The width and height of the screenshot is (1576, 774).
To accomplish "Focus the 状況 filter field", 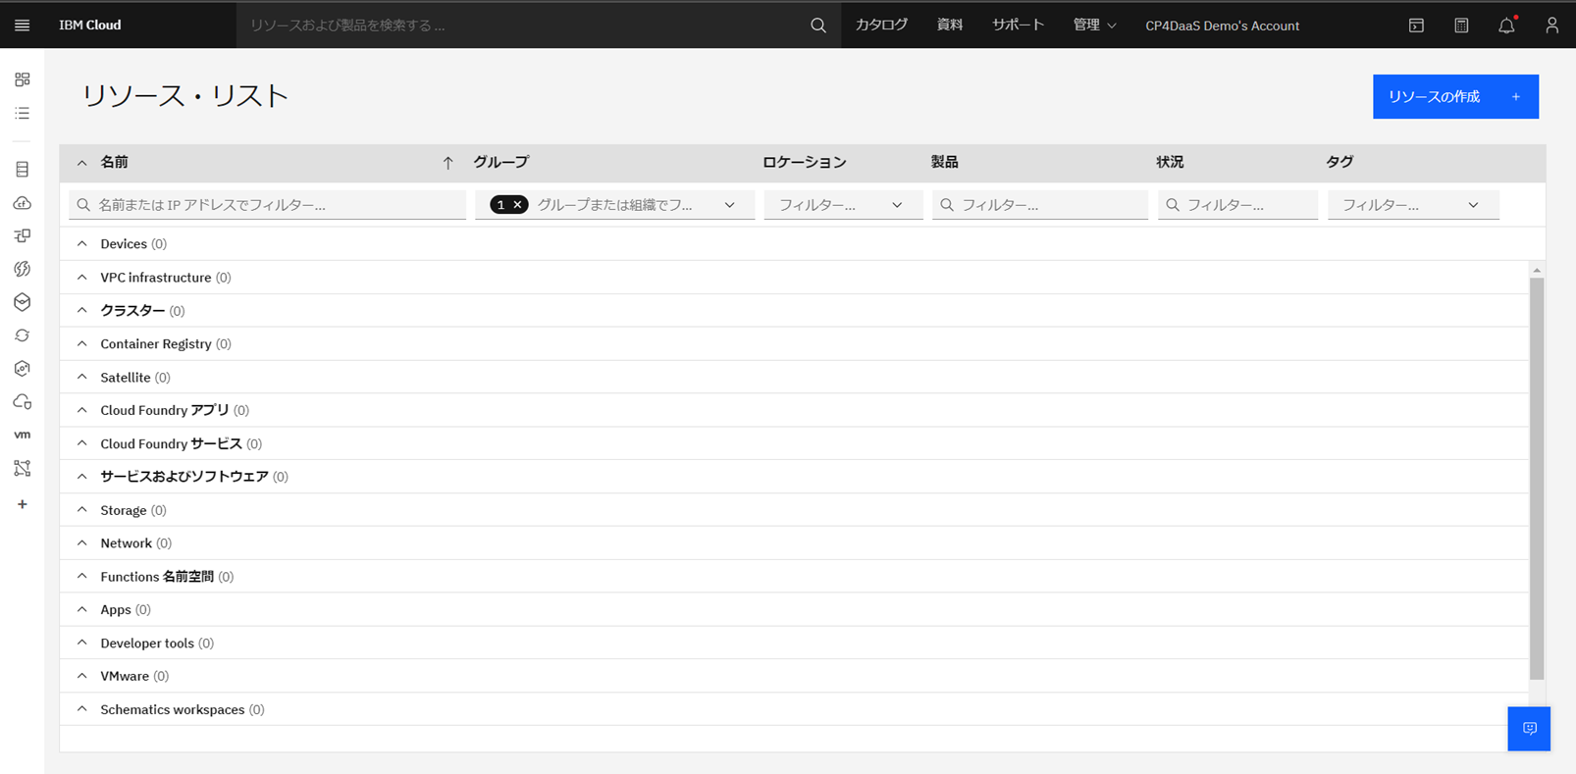I will [1237, 205].
